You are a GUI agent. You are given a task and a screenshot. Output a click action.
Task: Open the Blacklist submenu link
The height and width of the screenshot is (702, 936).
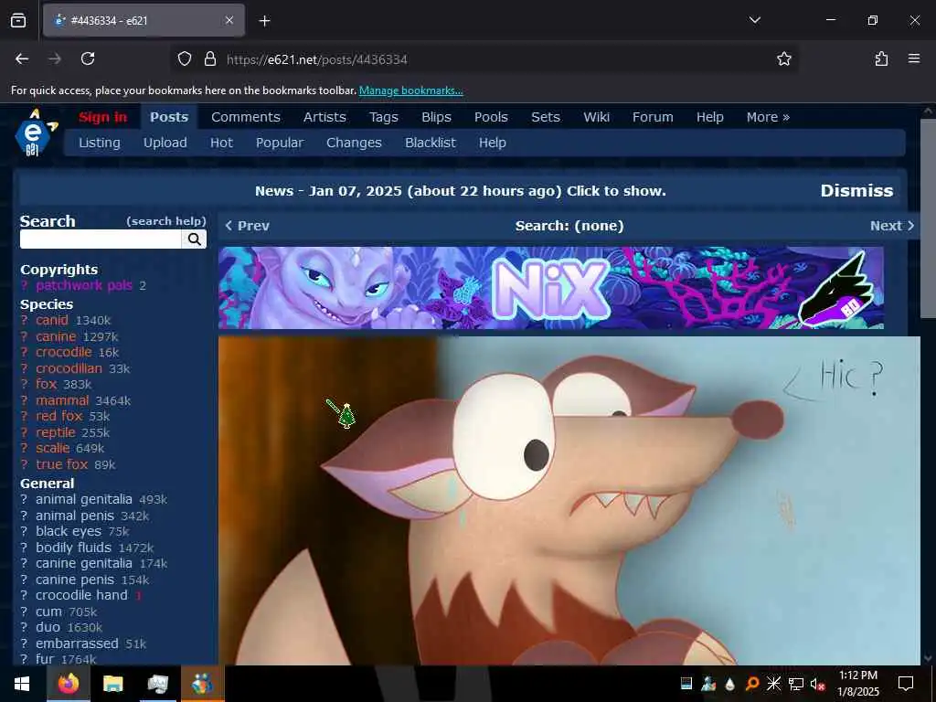tap(430, 143)
